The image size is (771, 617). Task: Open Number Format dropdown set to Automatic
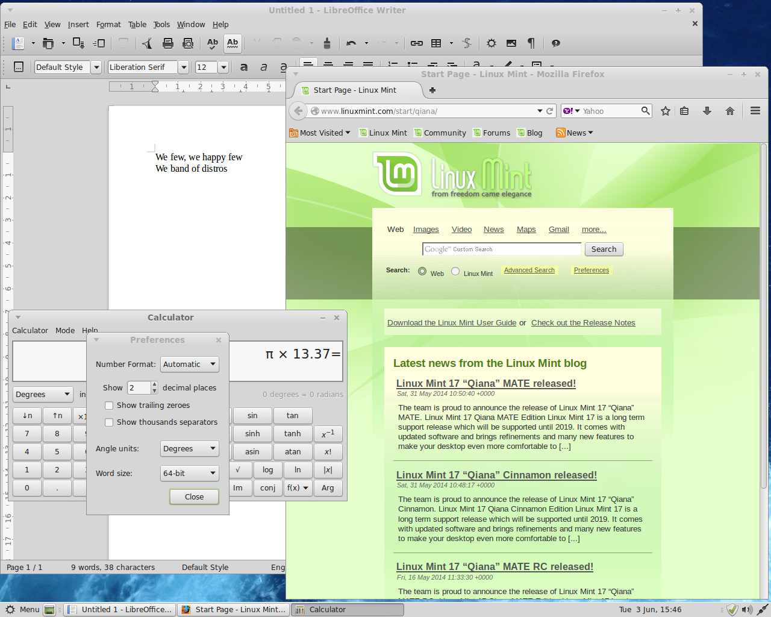[x=190, y=364]
